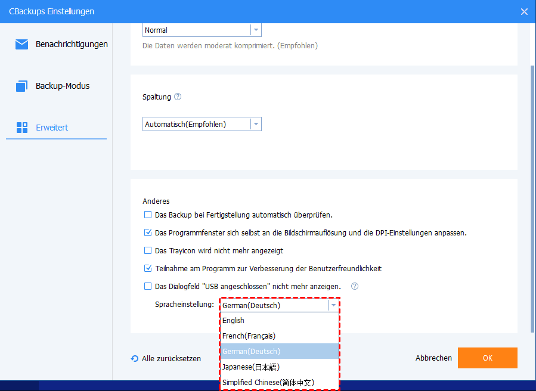Click help icon beside USB angeschlossen option
This screenshot has height=391, width=536.
(355, 286)
